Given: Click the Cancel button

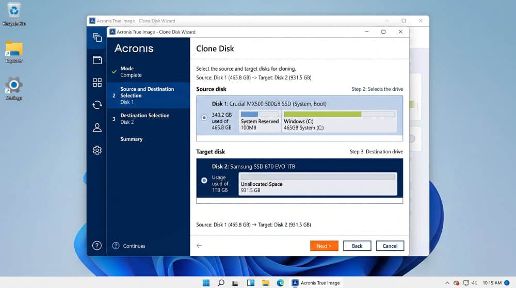Looking at the screenshot, I should point(390,246).
